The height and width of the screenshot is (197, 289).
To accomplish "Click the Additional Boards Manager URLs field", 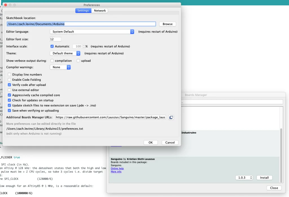I will click(110, 117).
